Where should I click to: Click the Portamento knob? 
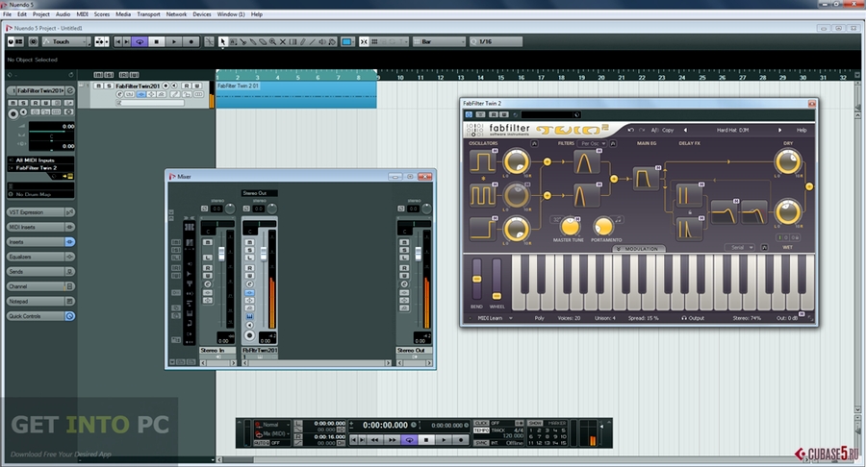pos(603,227)
